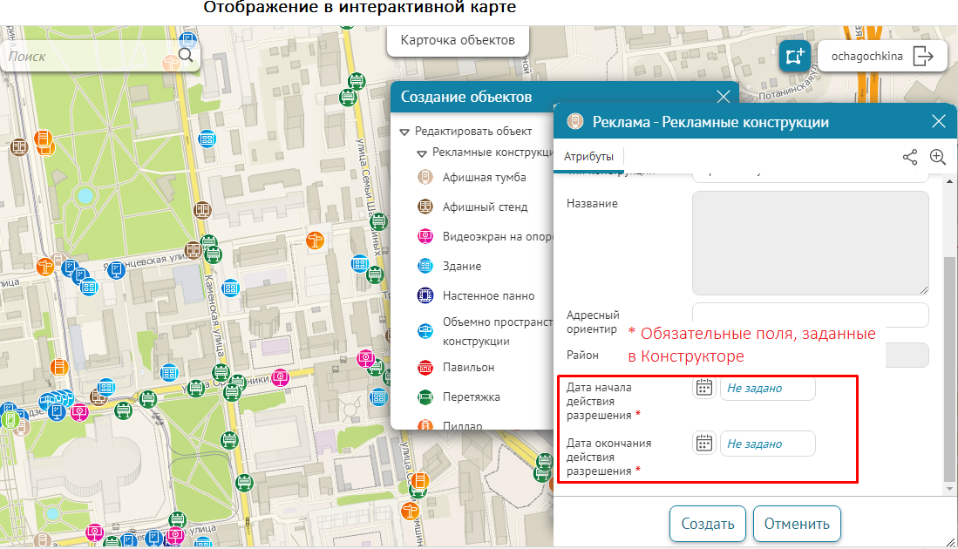Open the Карточка объектов tab

[x=457, y=40]
